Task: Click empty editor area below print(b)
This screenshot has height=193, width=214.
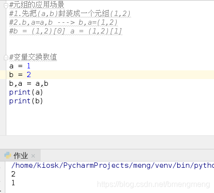Action: click(x=110, y=120)
